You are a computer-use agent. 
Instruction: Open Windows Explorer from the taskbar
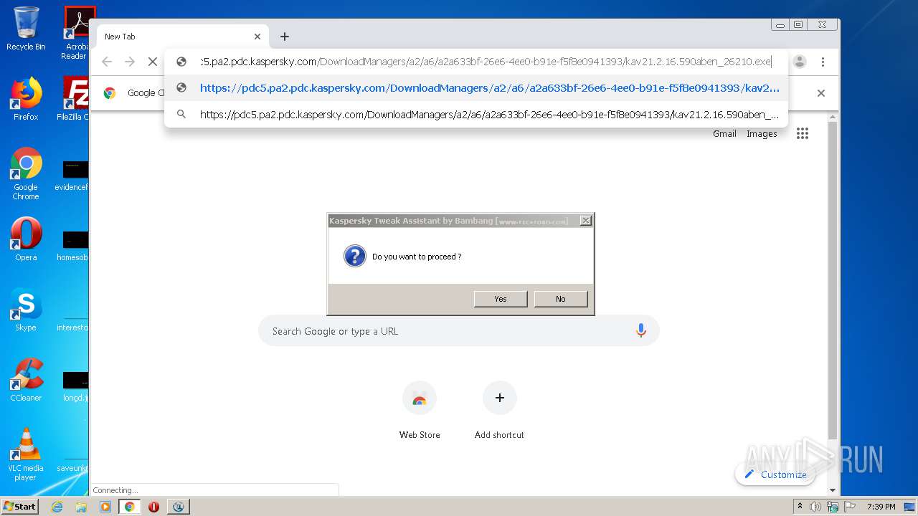(81, 507)
